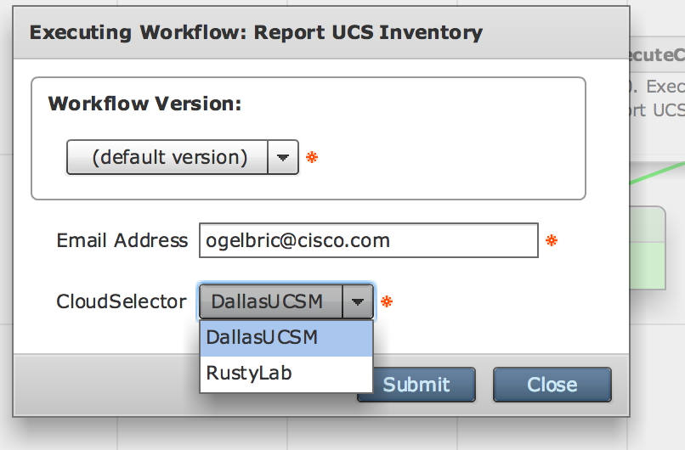This screenshot has height=450, width=685.
Task: Click the required asterisk beside CloudSelector
Action: (x=387, y=301)
